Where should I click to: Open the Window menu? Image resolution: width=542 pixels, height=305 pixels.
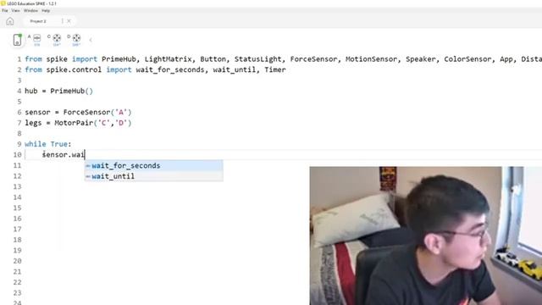click(x=30, y=11)
